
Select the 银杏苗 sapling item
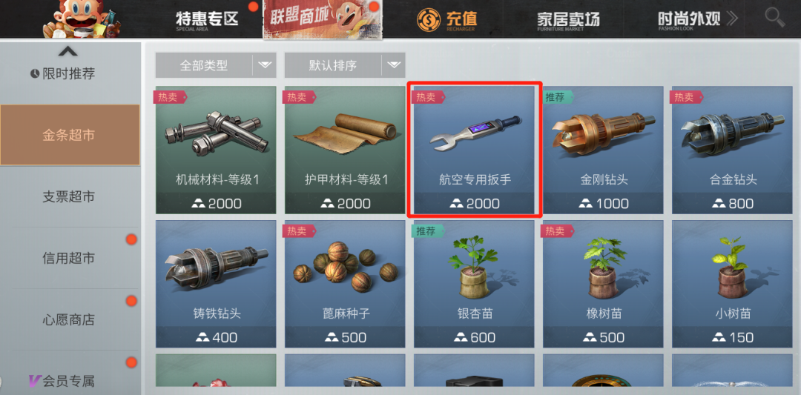(x=474, y=285)
